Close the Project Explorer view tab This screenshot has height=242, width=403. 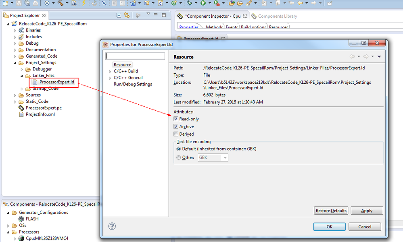(x=44, y=15)
